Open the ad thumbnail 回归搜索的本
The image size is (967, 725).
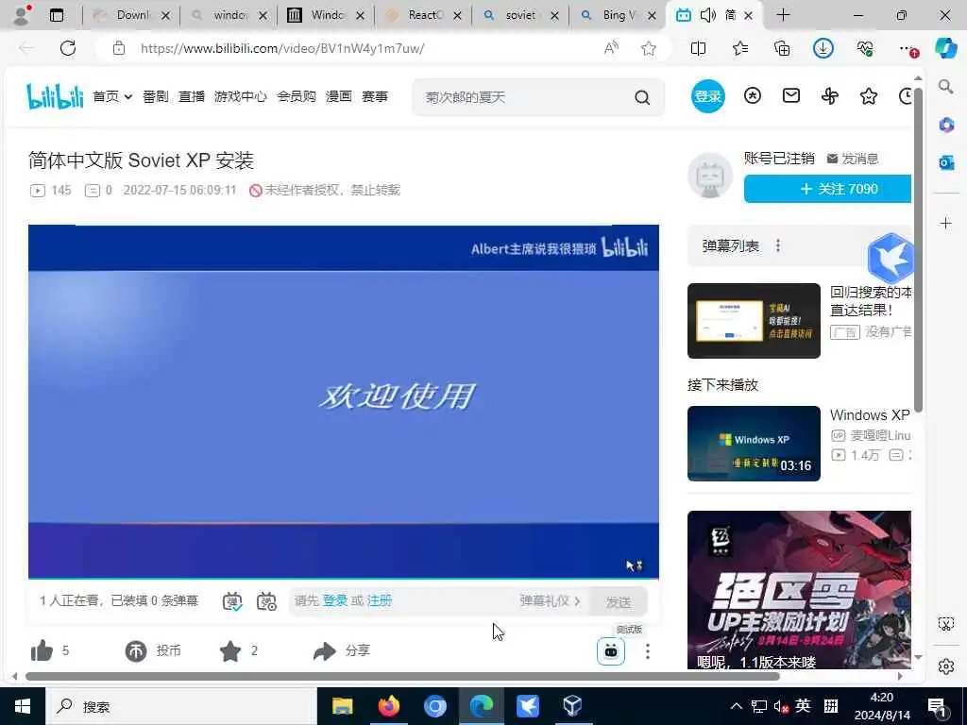pyautogui.click(x=754, y=321)
